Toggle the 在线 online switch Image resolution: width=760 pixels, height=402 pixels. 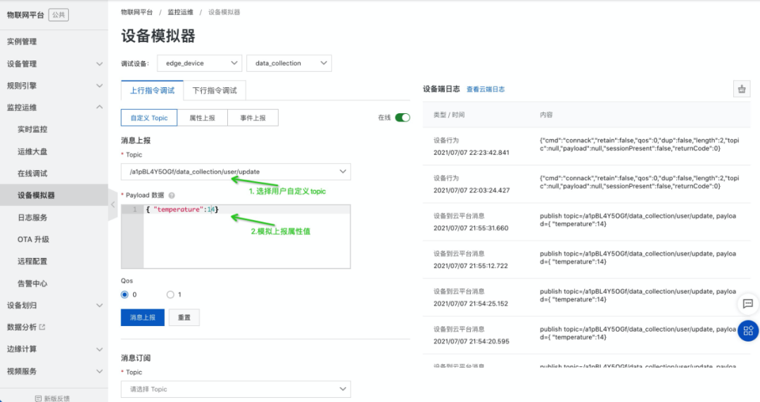point(403,117)
